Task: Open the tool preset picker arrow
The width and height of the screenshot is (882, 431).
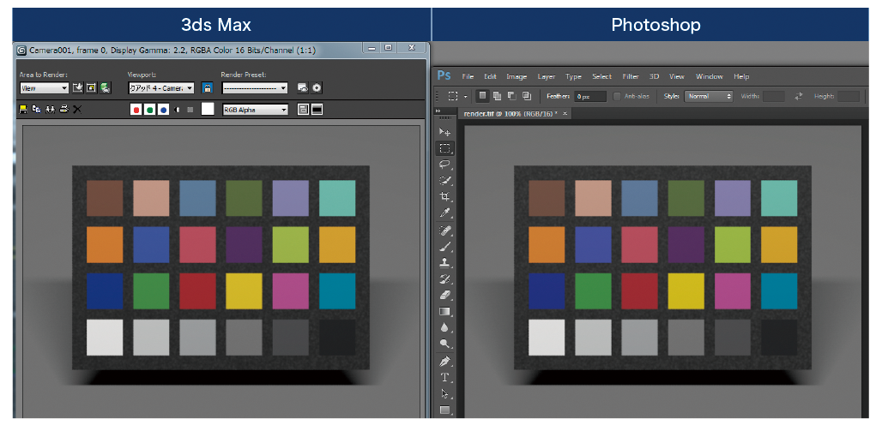Action: (x=466, y=97)
